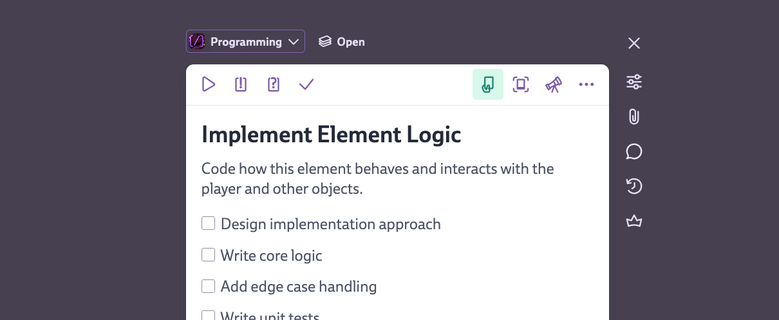Screen dimensions: 779x320
Task: Open the sliders properties panel in sidebar
Action: (634, 82)
